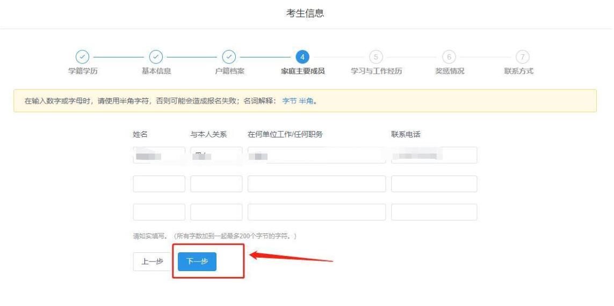Click step 2 checkmark circle for 基本信息
The image size is (614, 306).
(156, 56)
